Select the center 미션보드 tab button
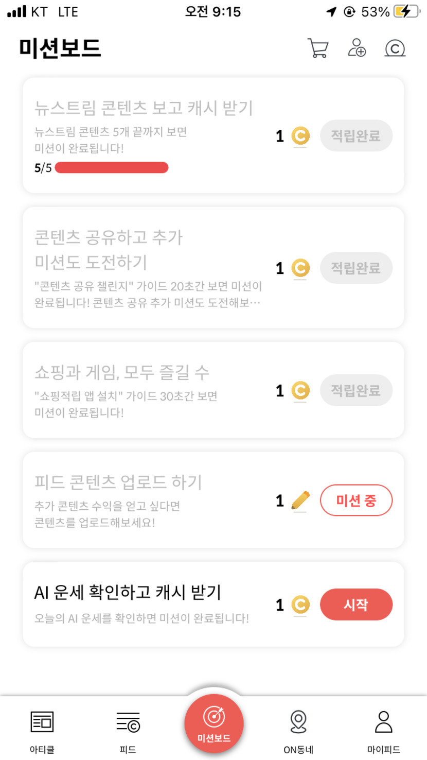Viewport: 427px width, 760px height. pyautogui.click(x=213, y=723)
